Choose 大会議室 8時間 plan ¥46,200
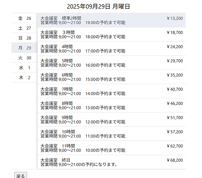Image resolution: width=202 pixels, height=178 pixels. tap(112, 105)
